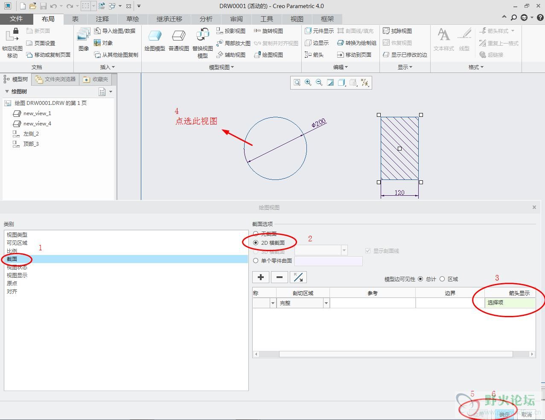Viewport: 545px width, 420px height.
Task: Click Refit icon in graphics toolbar
Action: coord(297,83)
